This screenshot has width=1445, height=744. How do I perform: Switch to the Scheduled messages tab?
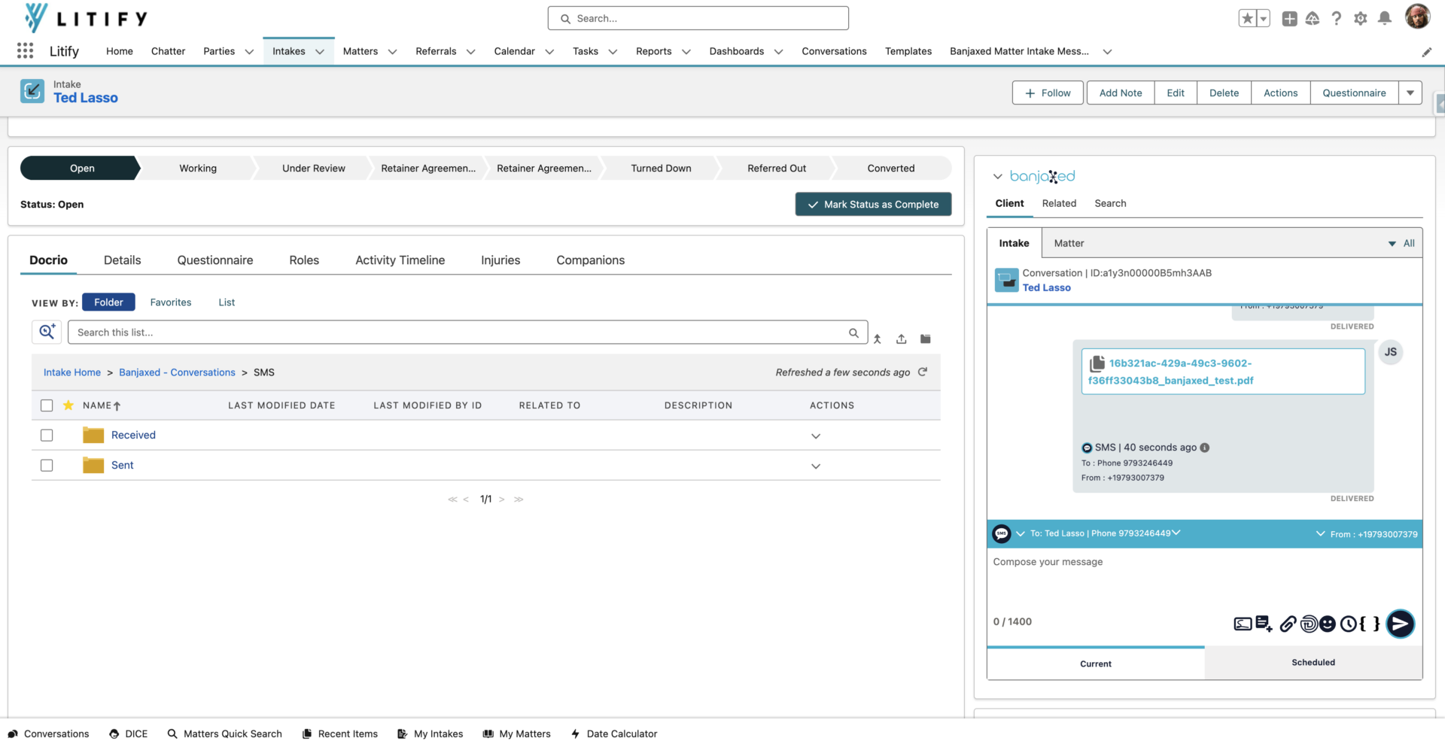1313,662
